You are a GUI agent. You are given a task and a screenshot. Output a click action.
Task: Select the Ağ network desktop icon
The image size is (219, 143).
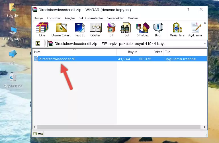[x=13, y=57]
